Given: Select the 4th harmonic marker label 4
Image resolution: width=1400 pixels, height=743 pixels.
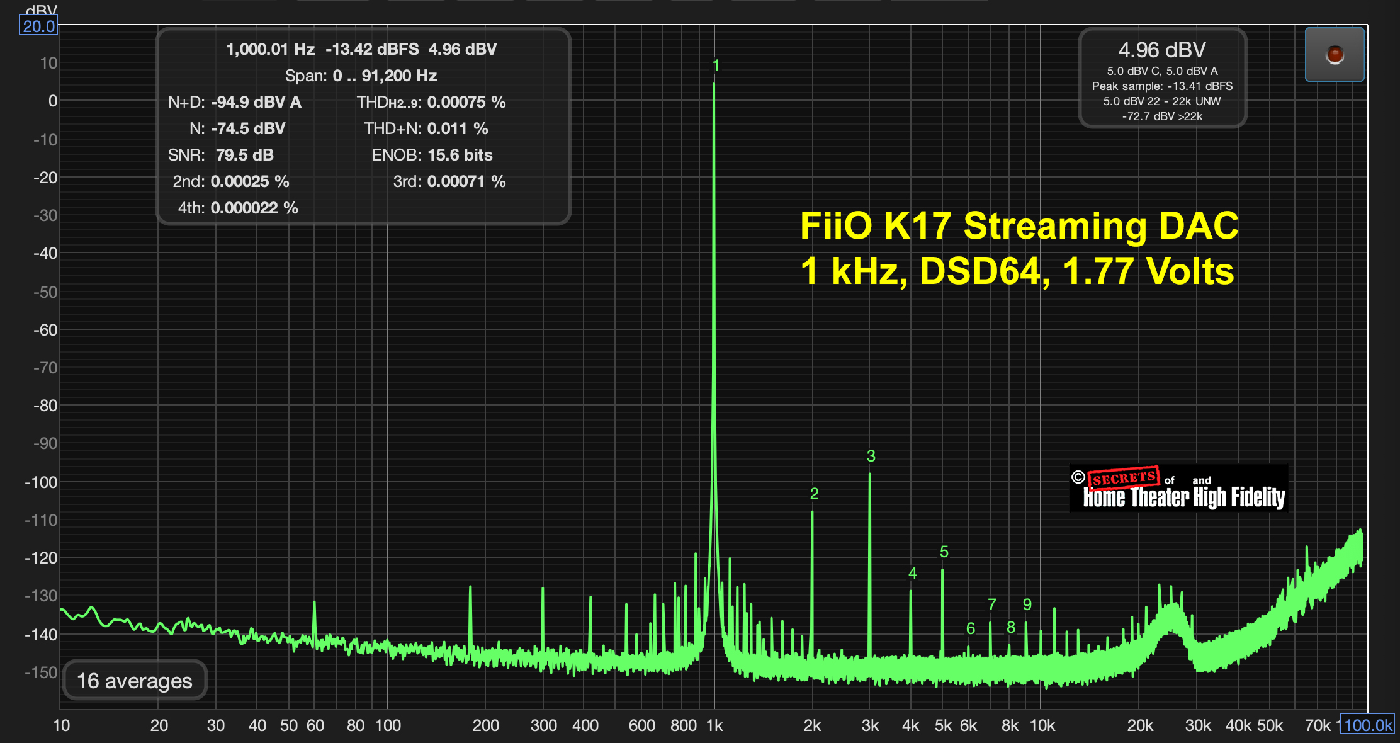Looking at the screenshot, I should (x=912, y=573).
